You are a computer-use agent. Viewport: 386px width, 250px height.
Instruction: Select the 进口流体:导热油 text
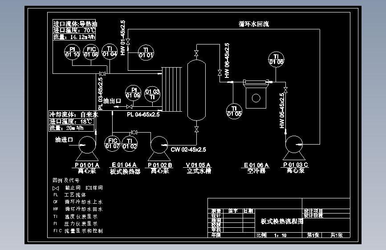(x=75, y=24)
